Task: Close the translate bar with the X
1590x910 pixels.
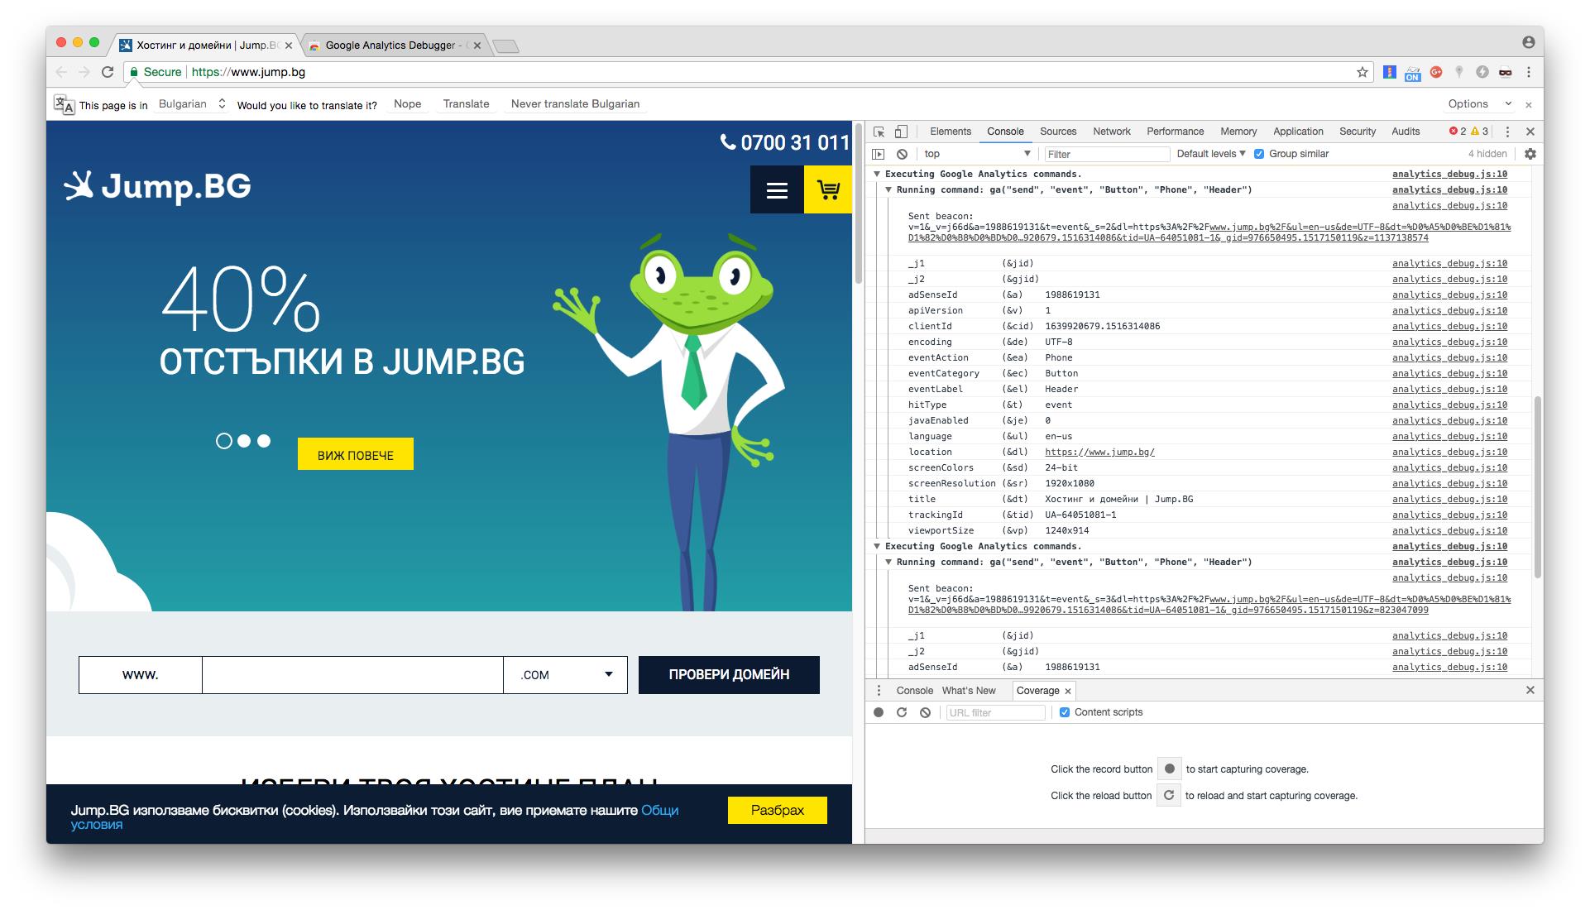Action: coord(1529,105)
